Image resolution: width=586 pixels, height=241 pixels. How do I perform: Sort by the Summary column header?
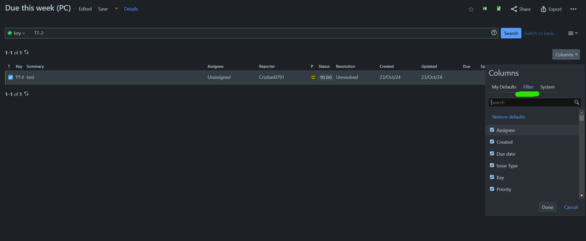(x=35, y=67)
